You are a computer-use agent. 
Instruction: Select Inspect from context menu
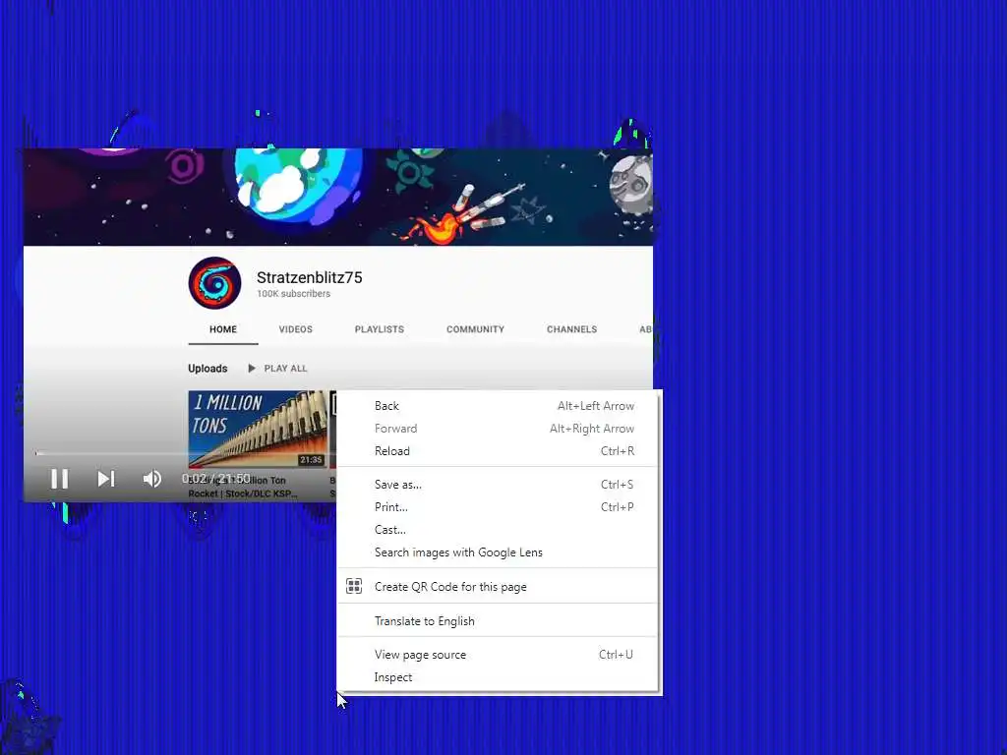(498, 677)
